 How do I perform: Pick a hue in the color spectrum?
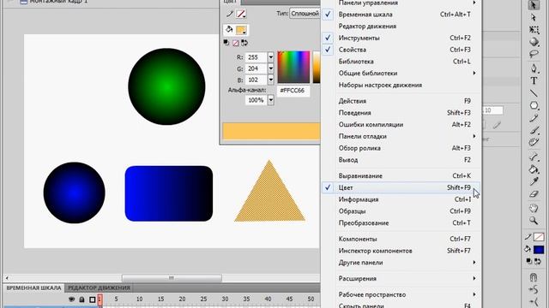point(293,67)
